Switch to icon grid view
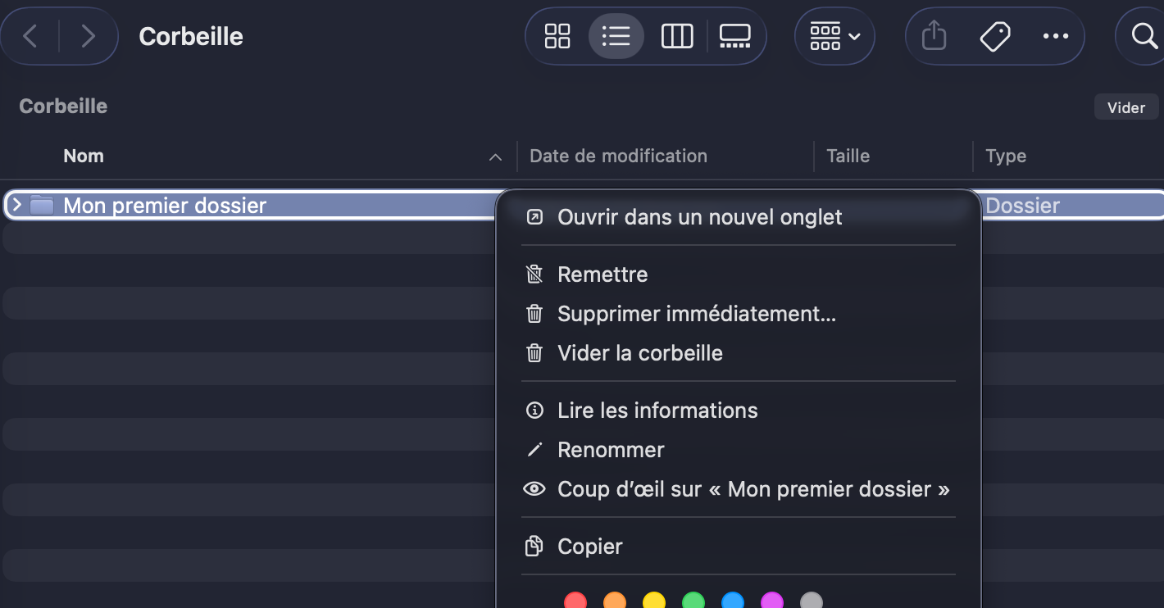Screen dimensions: 1164x608 557,36
